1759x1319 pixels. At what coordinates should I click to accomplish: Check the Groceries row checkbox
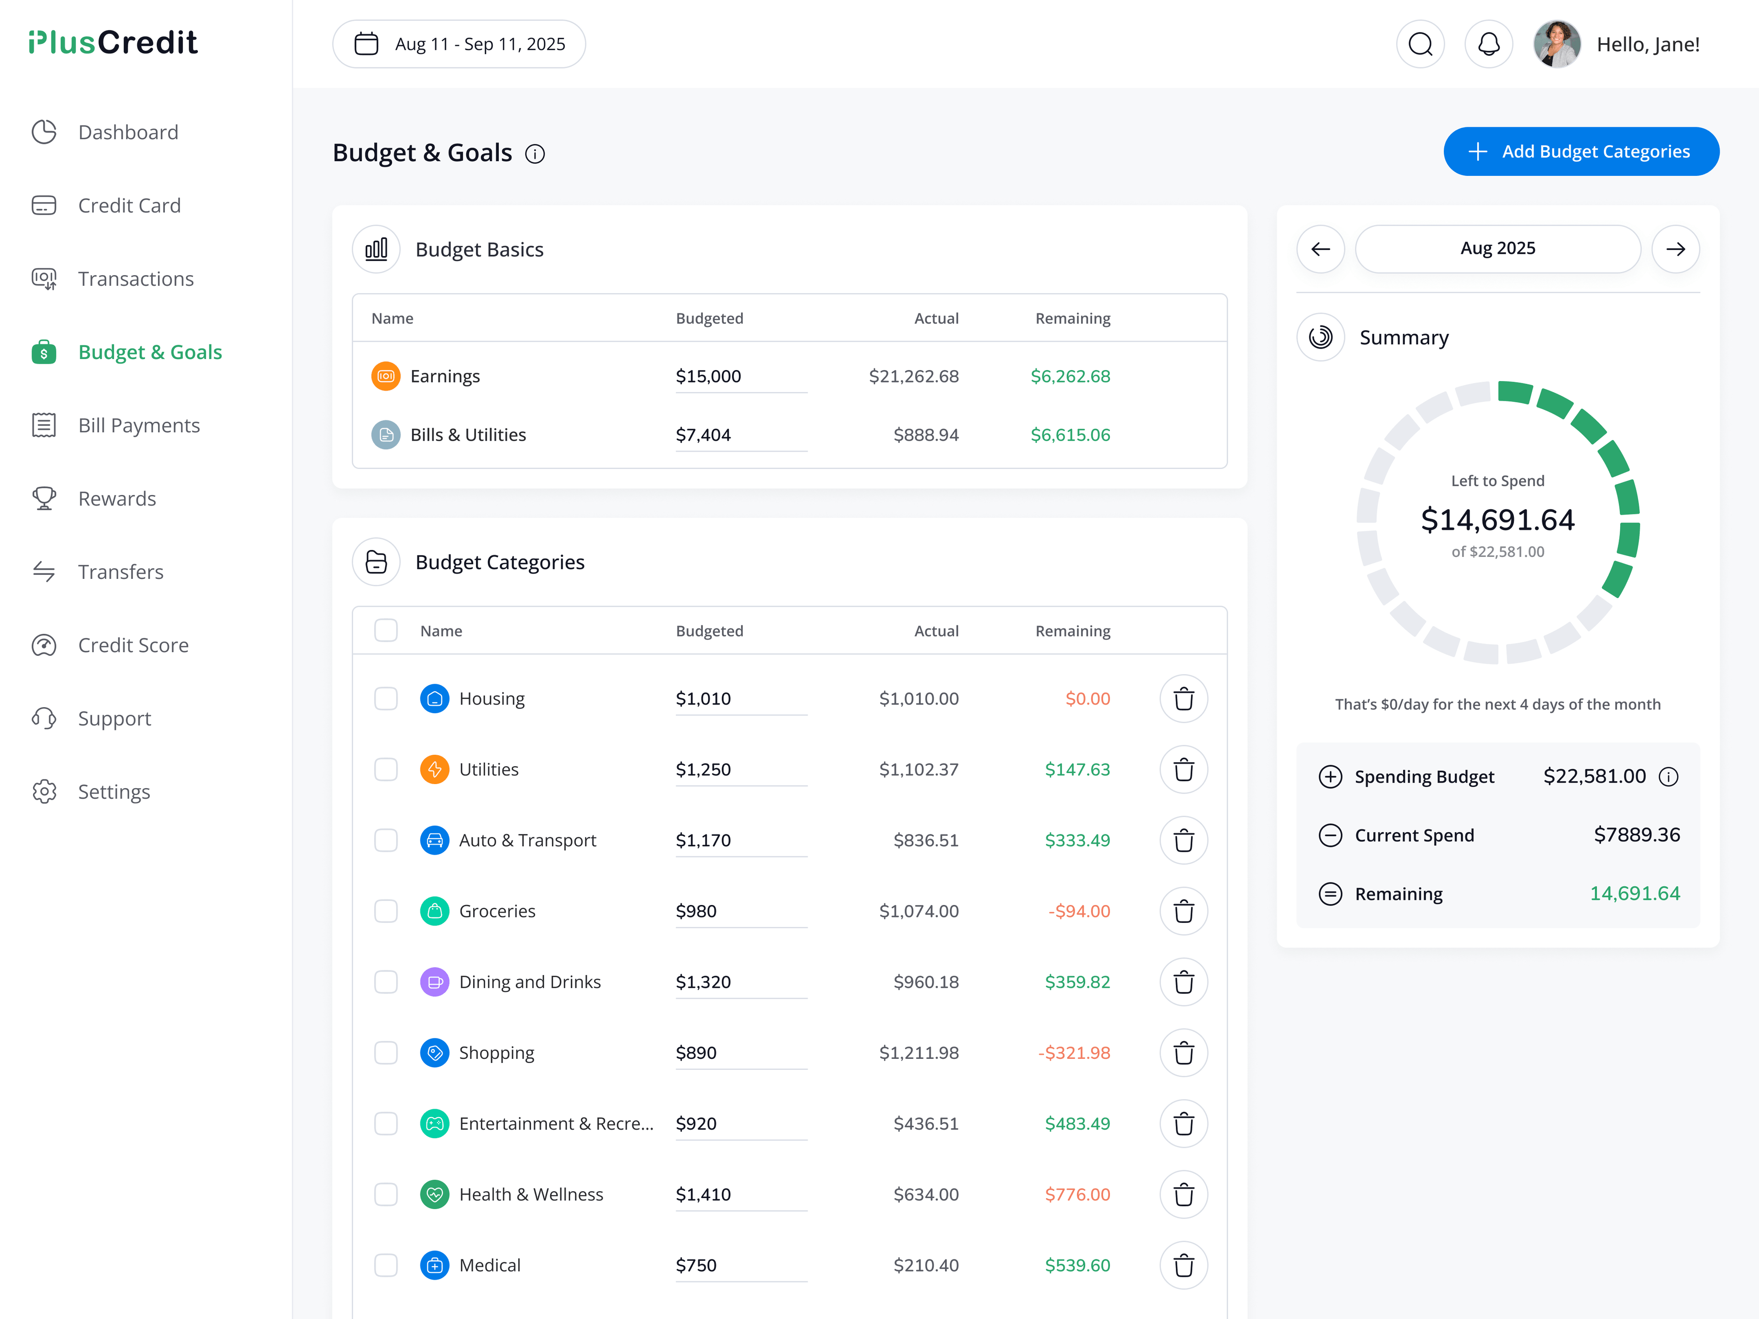coord(386,911)
